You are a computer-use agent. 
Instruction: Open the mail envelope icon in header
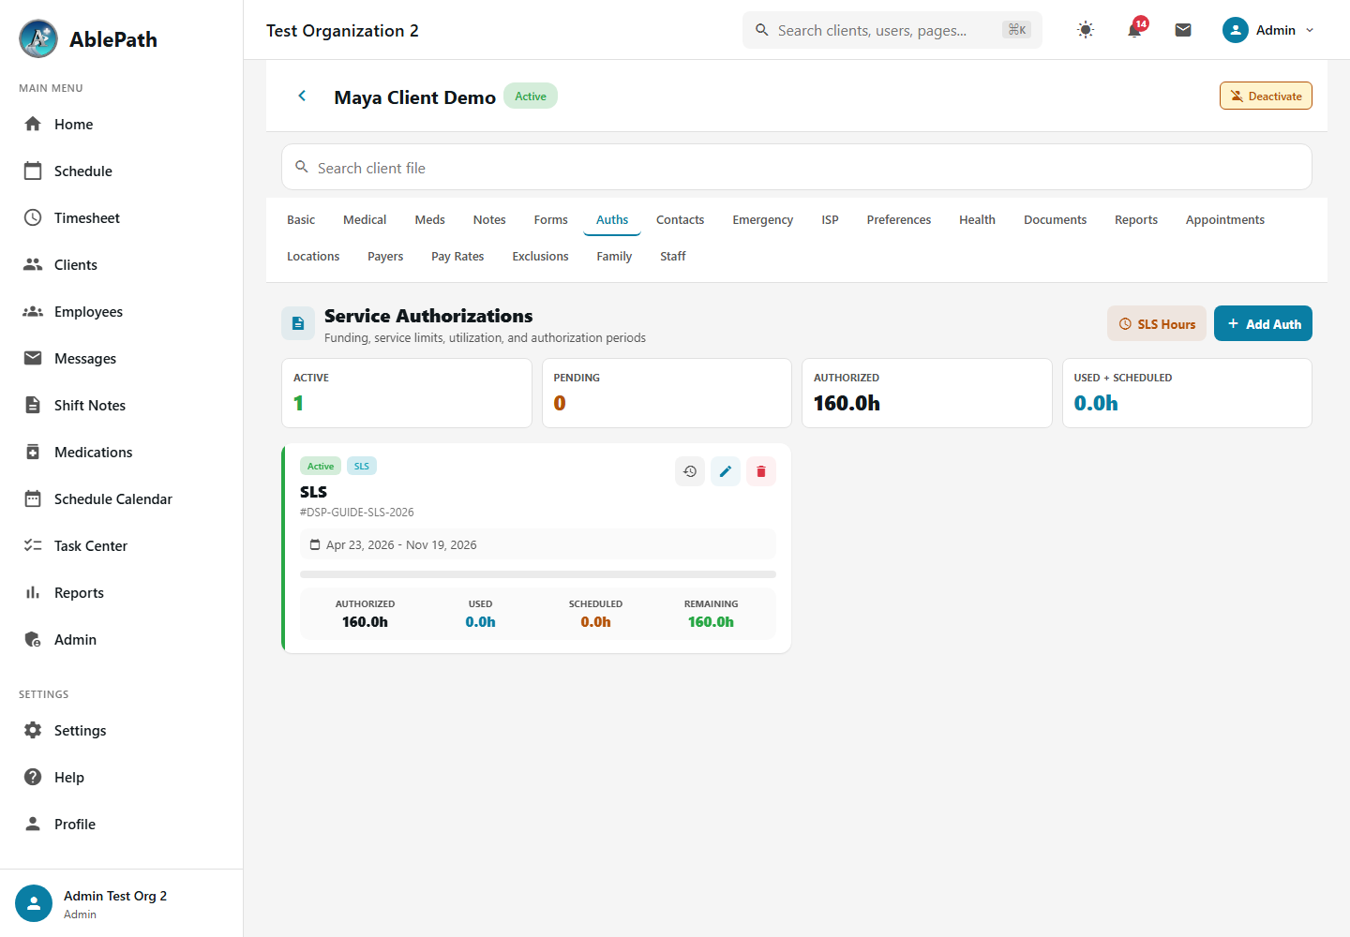tap(1183, 30)
